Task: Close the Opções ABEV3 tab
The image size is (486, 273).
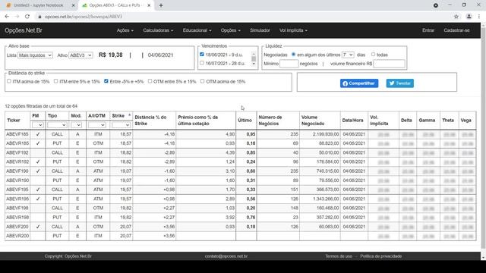Action: [x=149, y=5]
